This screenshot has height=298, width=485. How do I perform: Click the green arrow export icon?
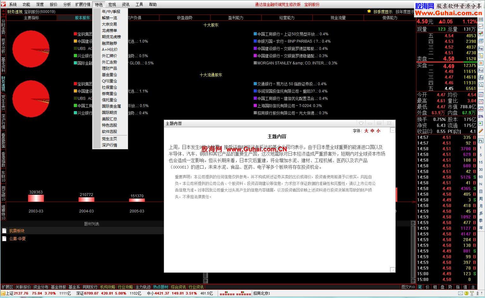click(x=481, y=123)
